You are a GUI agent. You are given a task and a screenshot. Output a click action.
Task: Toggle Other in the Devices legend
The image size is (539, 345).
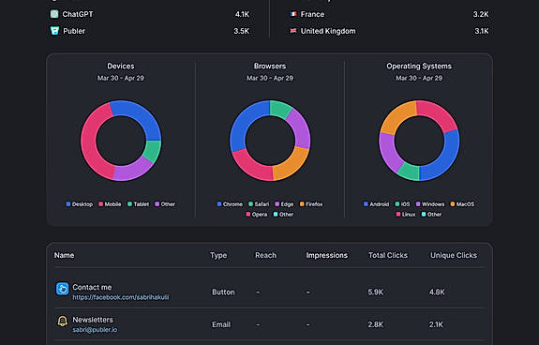[165, 204]
